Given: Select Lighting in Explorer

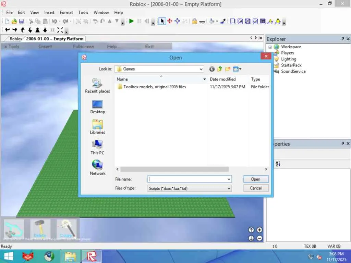Looking at the screenshot, I should (x=289, y=59).
